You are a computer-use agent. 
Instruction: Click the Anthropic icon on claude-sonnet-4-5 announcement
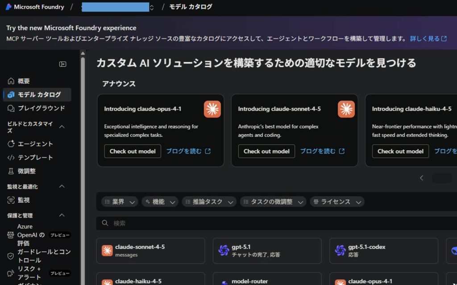point(346,109)
